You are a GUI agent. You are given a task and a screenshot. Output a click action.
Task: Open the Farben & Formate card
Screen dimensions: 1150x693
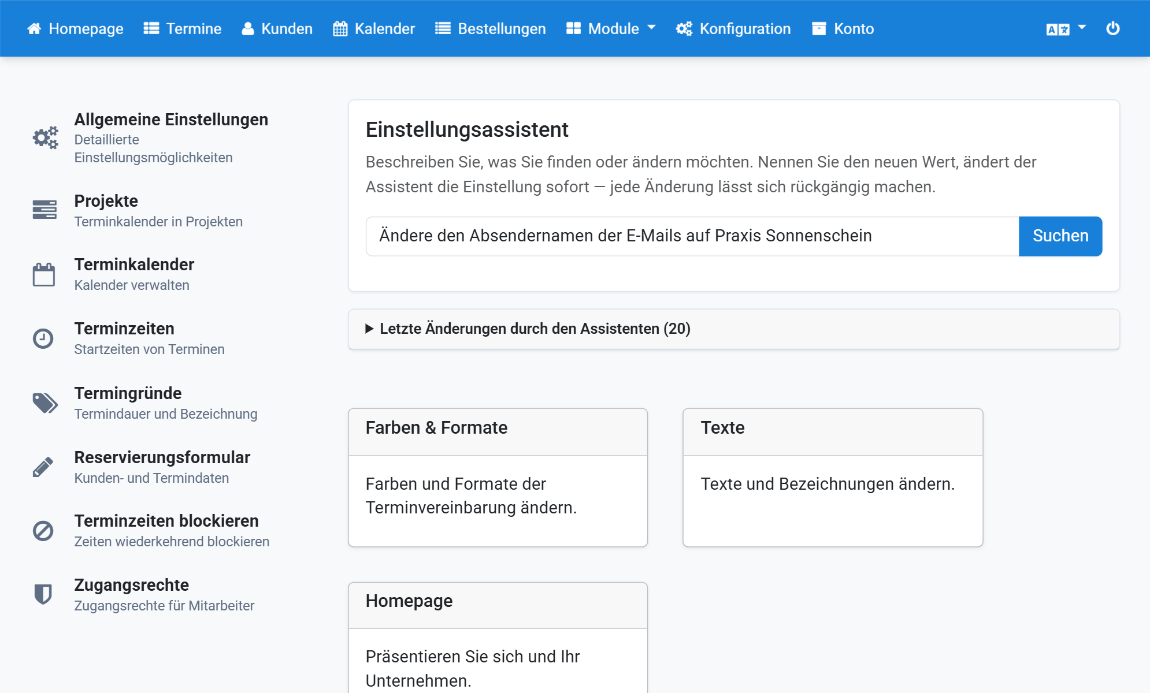[x=498, y=478]
